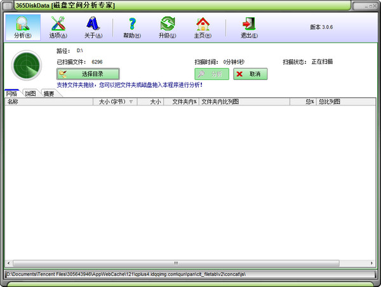This screenshot has width=381, height=287.
Task: Click the 文件夹内比列图 column header
Action: pos(244,102)
